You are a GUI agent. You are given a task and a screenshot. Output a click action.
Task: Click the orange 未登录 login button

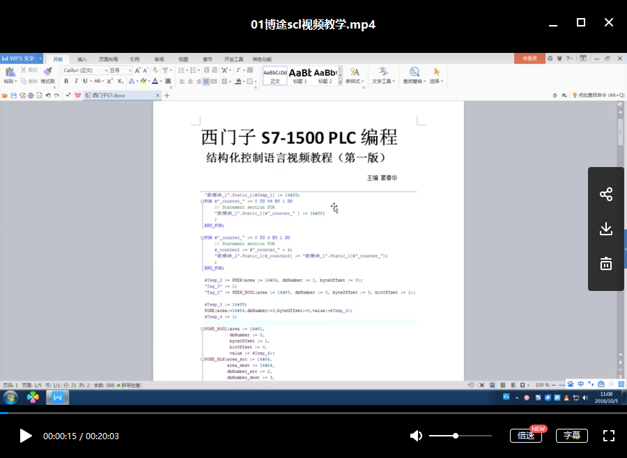(x=529, y=58)
